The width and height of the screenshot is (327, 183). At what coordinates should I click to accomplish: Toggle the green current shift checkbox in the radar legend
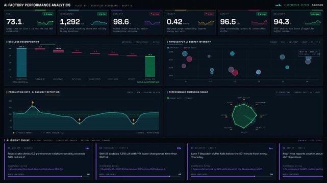[x=168, y=98]
